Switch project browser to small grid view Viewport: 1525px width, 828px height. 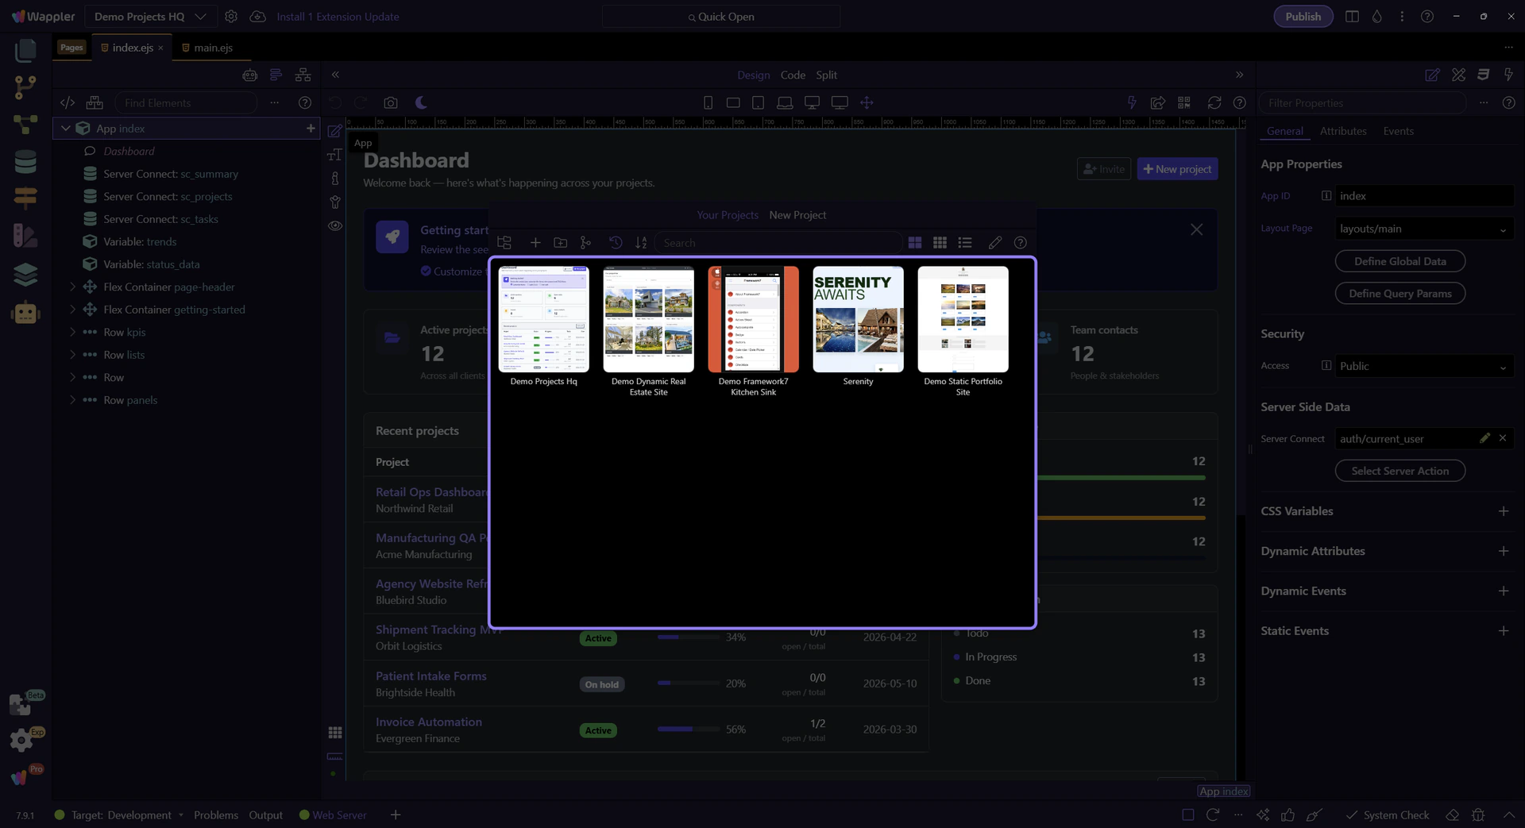coord(940,243)
